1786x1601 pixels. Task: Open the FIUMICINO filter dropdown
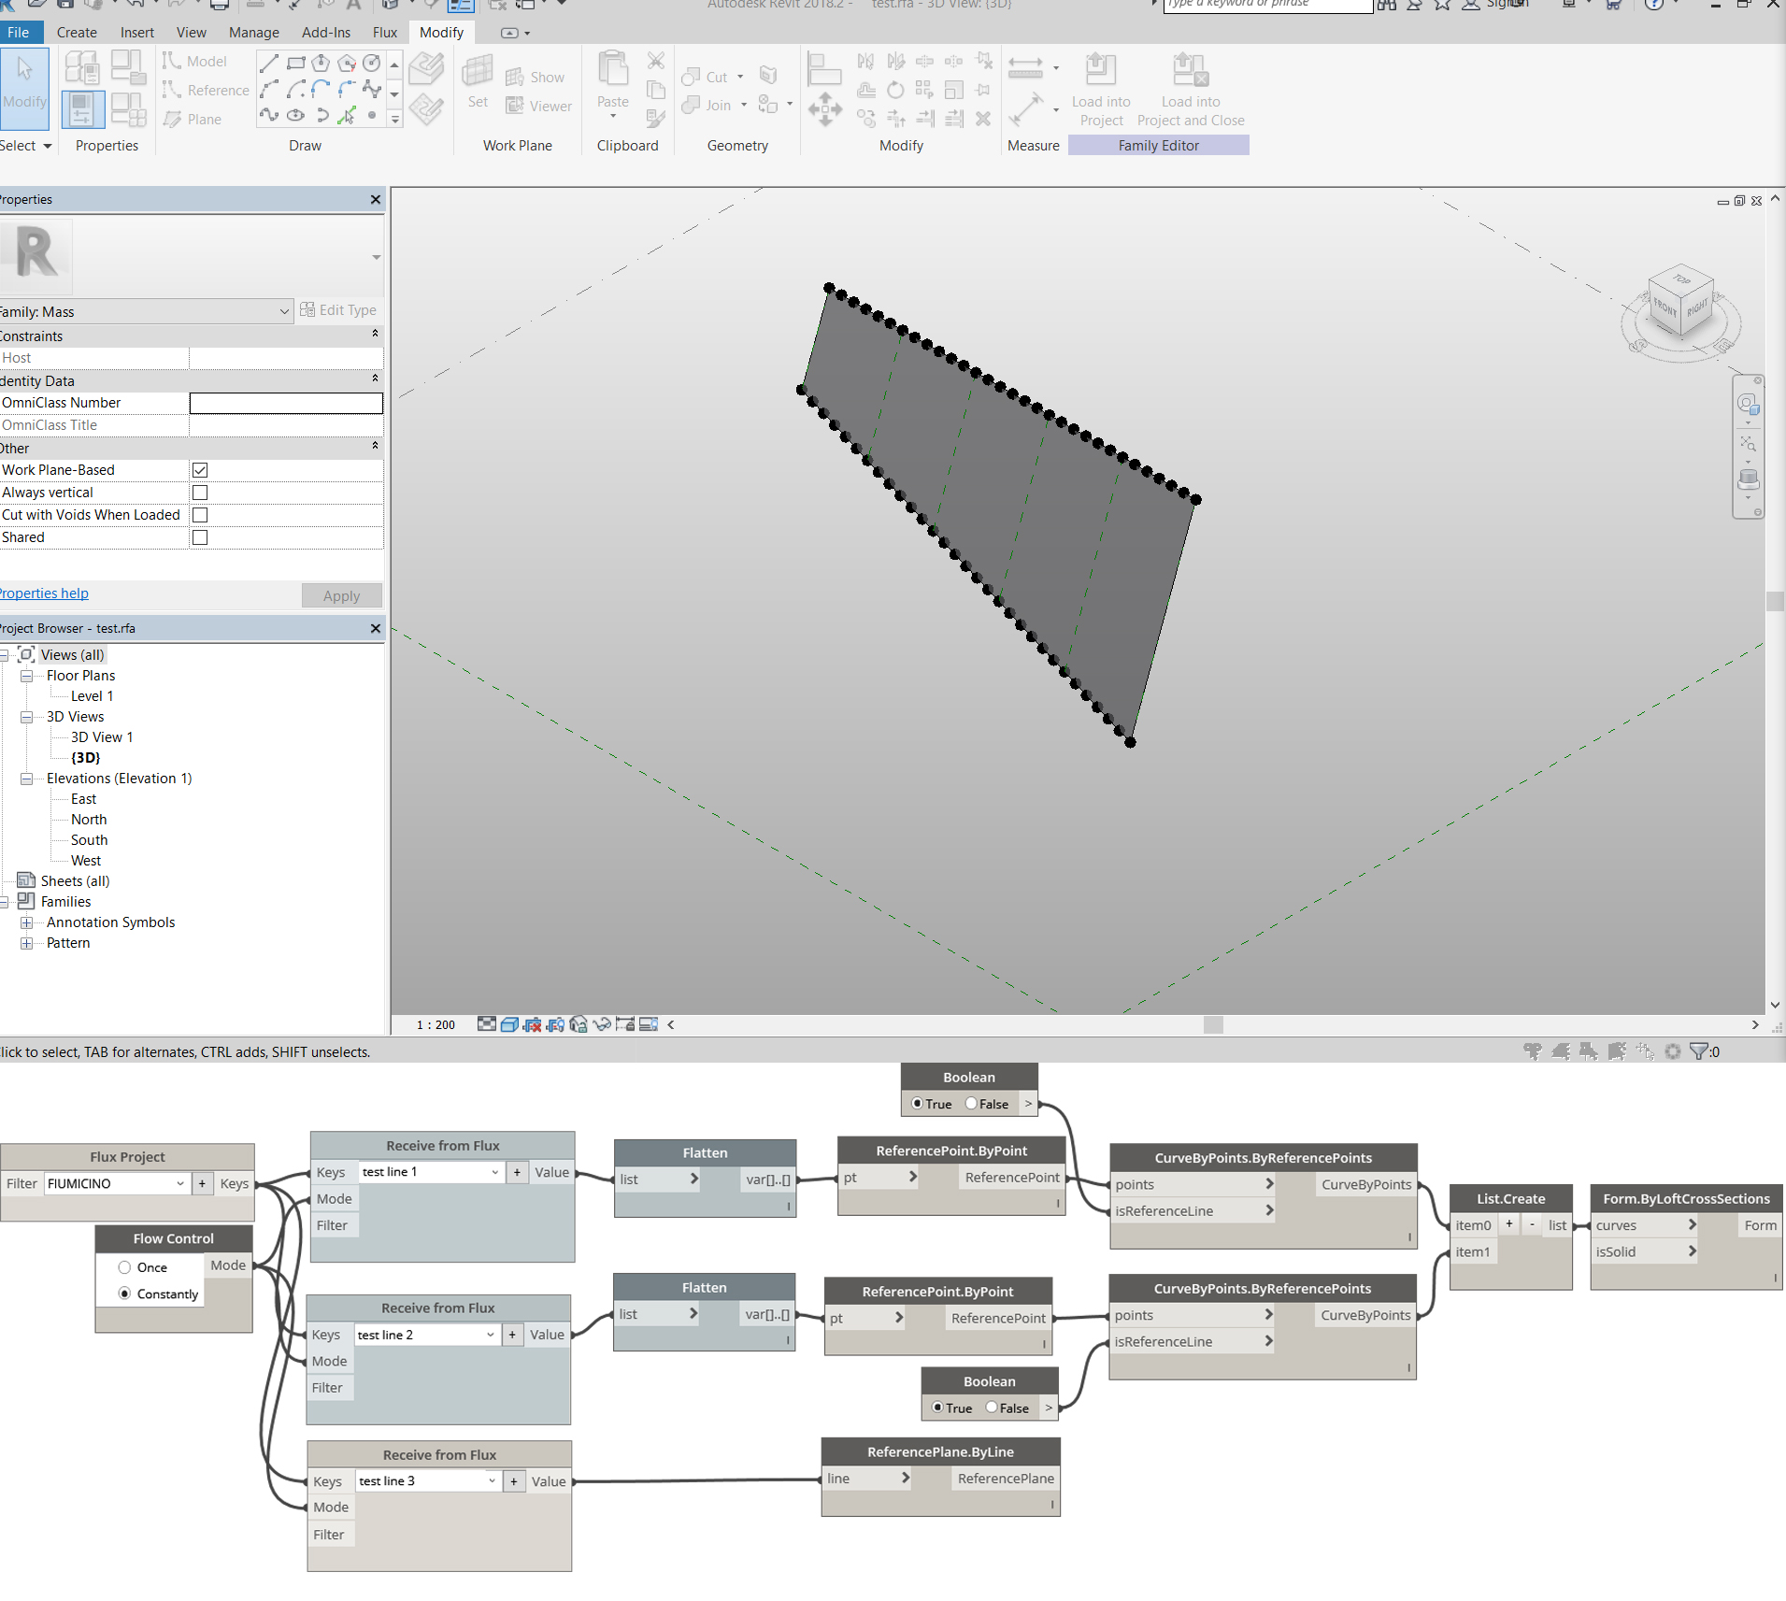click(x=180, y=1183)
